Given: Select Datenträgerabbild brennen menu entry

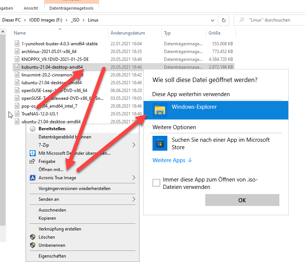Looking at the screenshot, I should tap(82, 137).
